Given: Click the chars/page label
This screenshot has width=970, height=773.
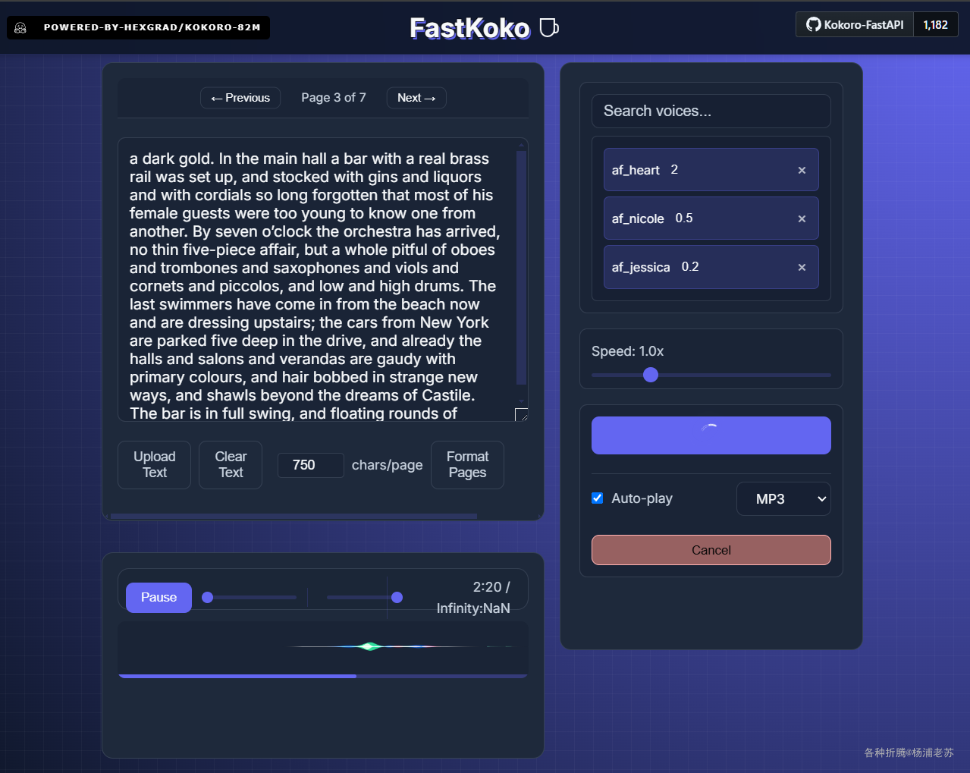Looking at the screenshot, I should (388, 465).
